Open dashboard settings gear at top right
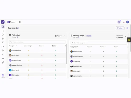This screenshot has height=98, width=131. point(127,28)
